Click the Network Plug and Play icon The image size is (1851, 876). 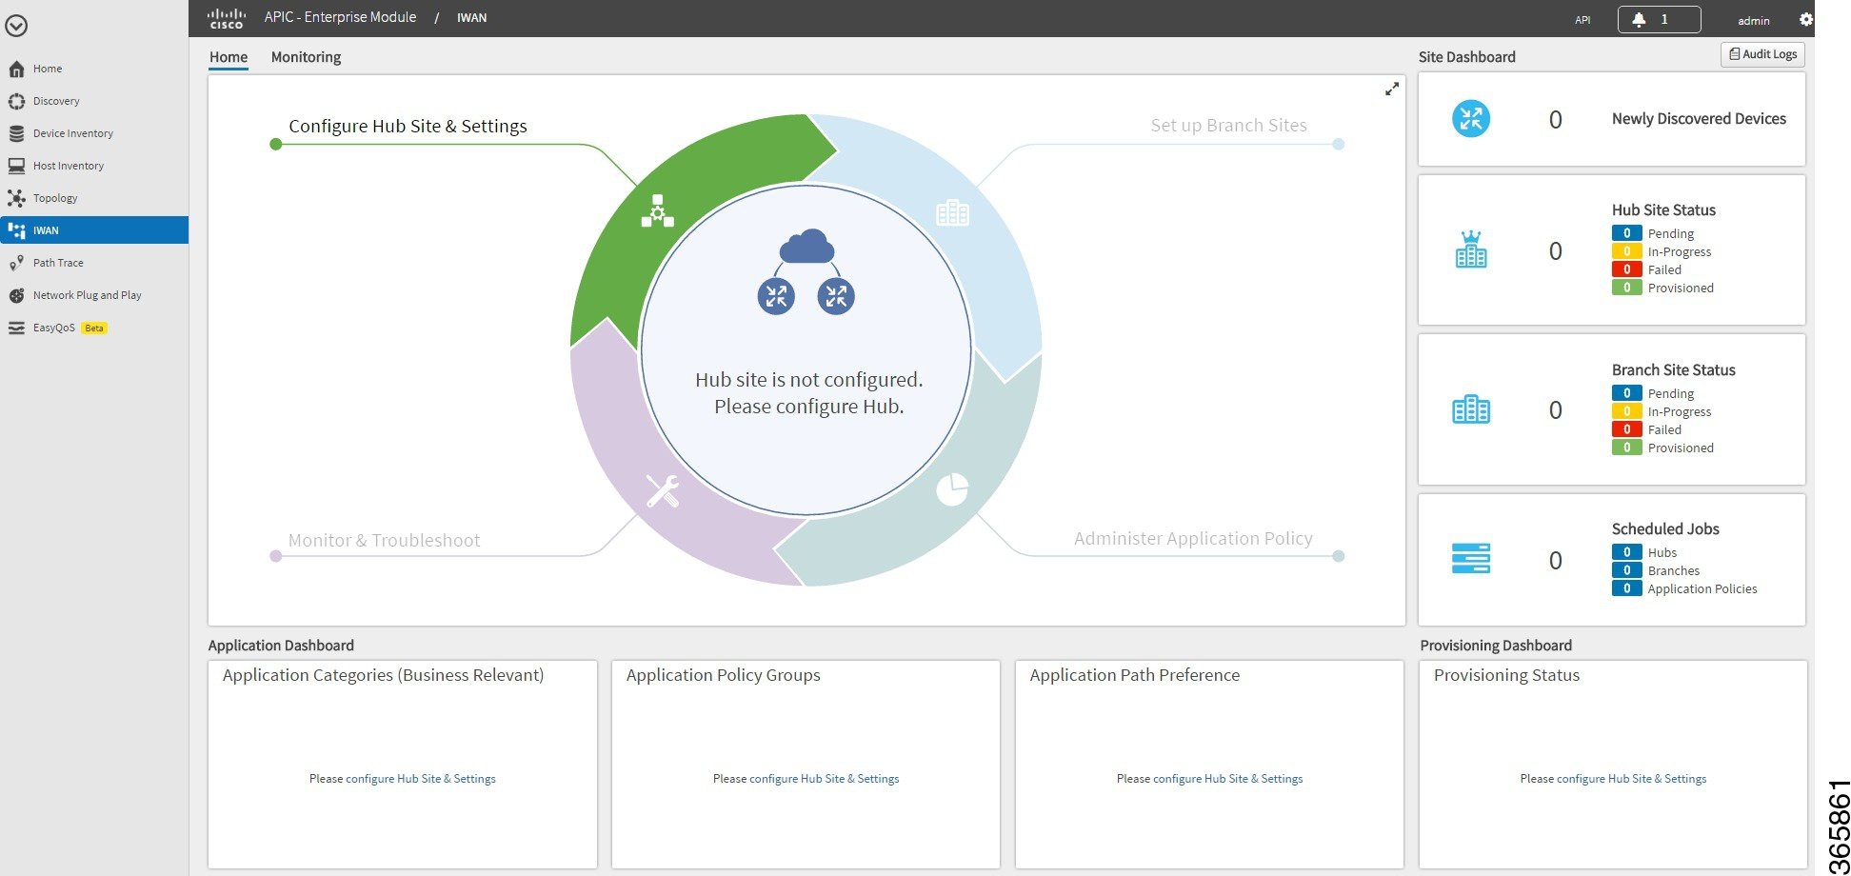[16, 295]
